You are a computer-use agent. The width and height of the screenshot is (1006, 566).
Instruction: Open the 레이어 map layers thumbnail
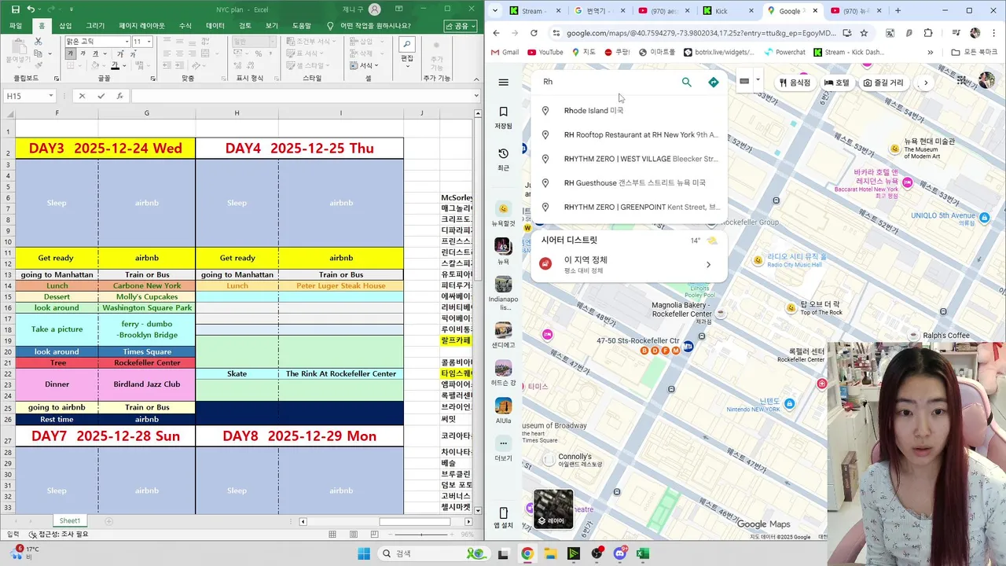point(553,509)
